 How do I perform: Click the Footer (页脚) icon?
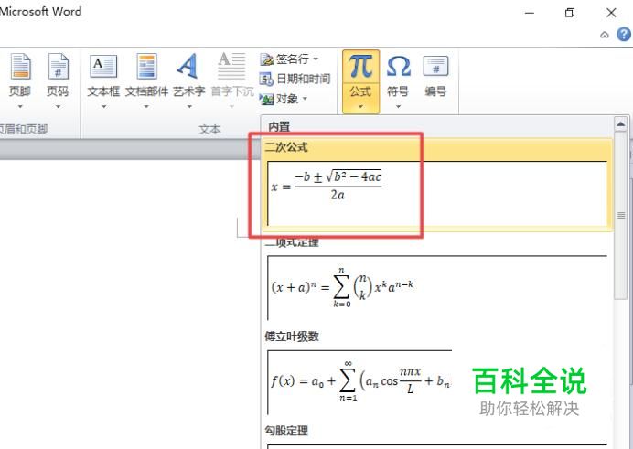pyautogui.click(x=20, y=66)
